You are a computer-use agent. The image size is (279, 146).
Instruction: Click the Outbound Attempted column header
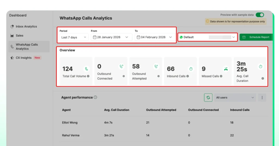pos(161,110)
